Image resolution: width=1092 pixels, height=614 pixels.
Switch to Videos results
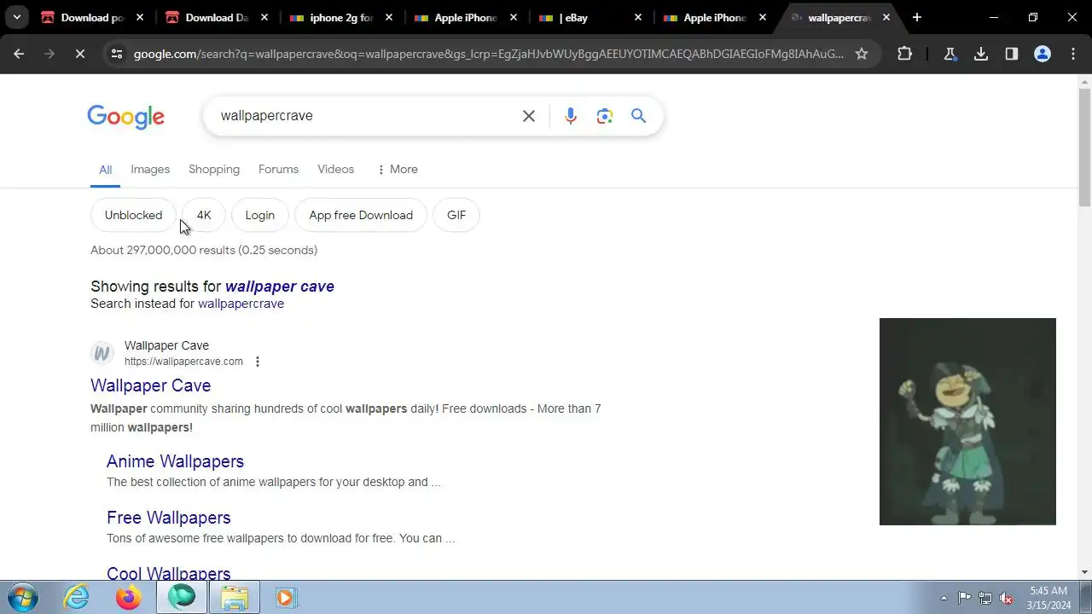point(335,170)
